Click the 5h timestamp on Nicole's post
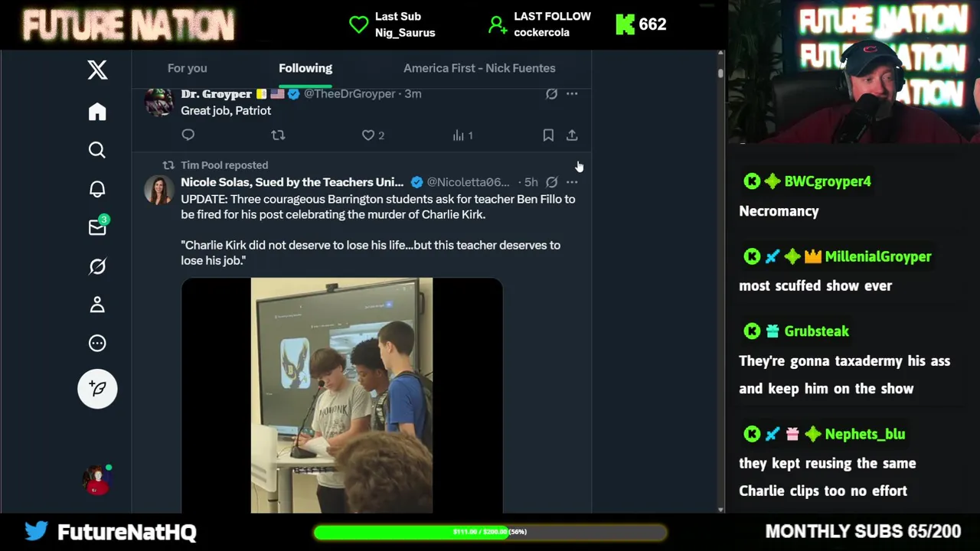The image size is (980, 551). tap(531, 182)
